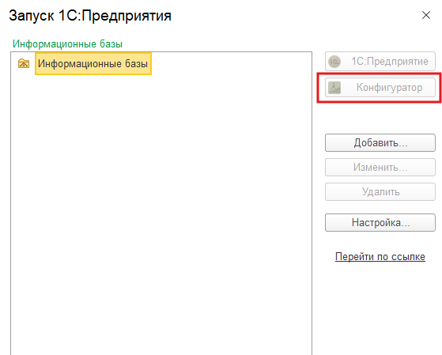The height and width of the screenshot is (355, 442).
Task: Click the Конфигуратор text label inside the red frame
Action: point(389,88)
